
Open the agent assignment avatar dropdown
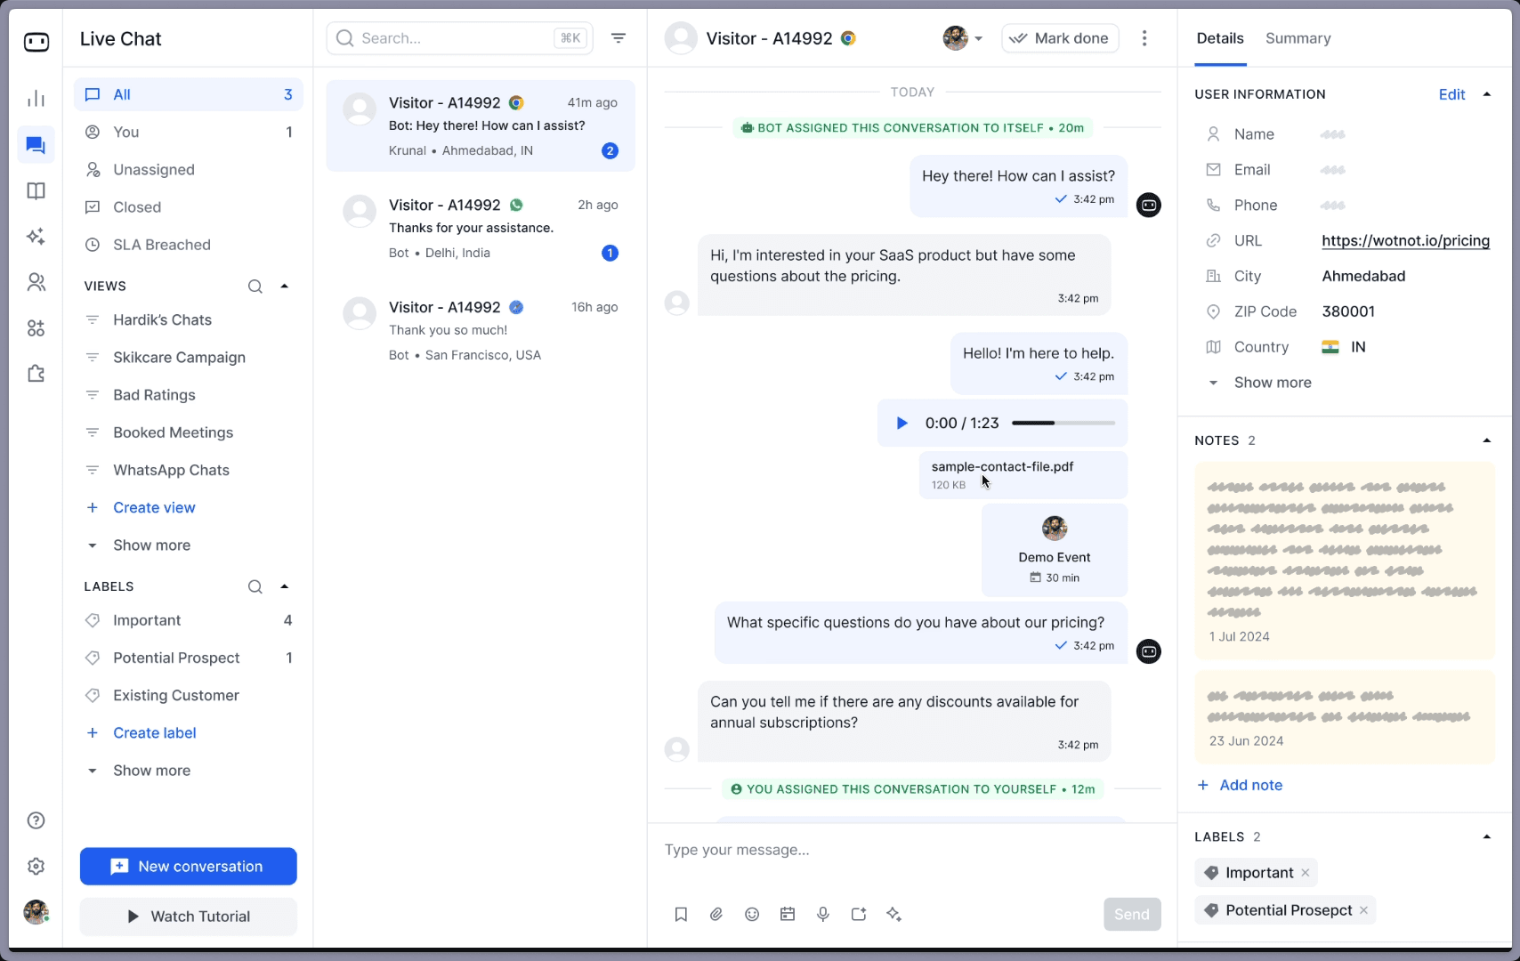963,38
